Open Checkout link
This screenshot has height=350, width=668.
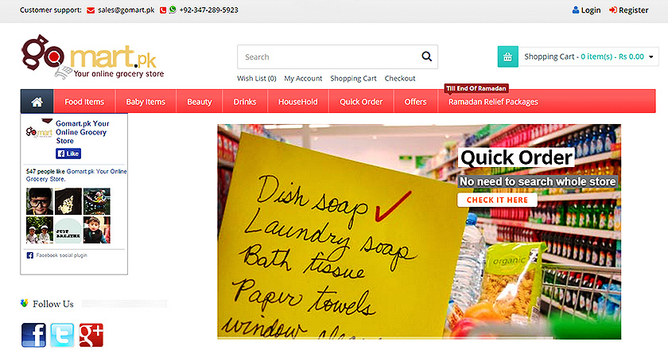[x=400, y=79]
